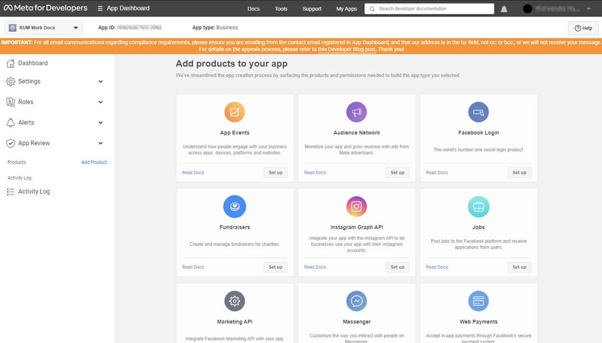Click the Jobs briefcase icon
Image resolution: width=602 pixels, height=343 pixels.
[478, 206]
